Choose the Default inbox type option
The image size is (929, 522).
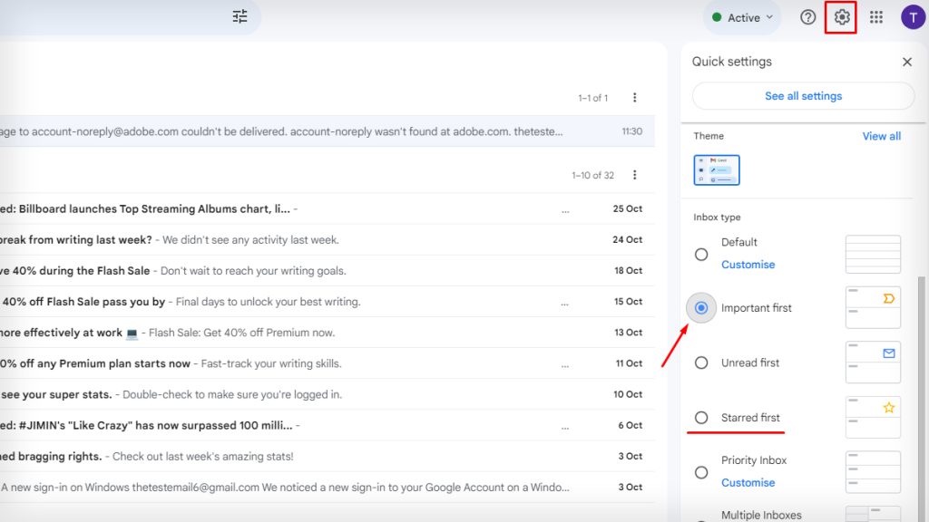coord(700,255)
